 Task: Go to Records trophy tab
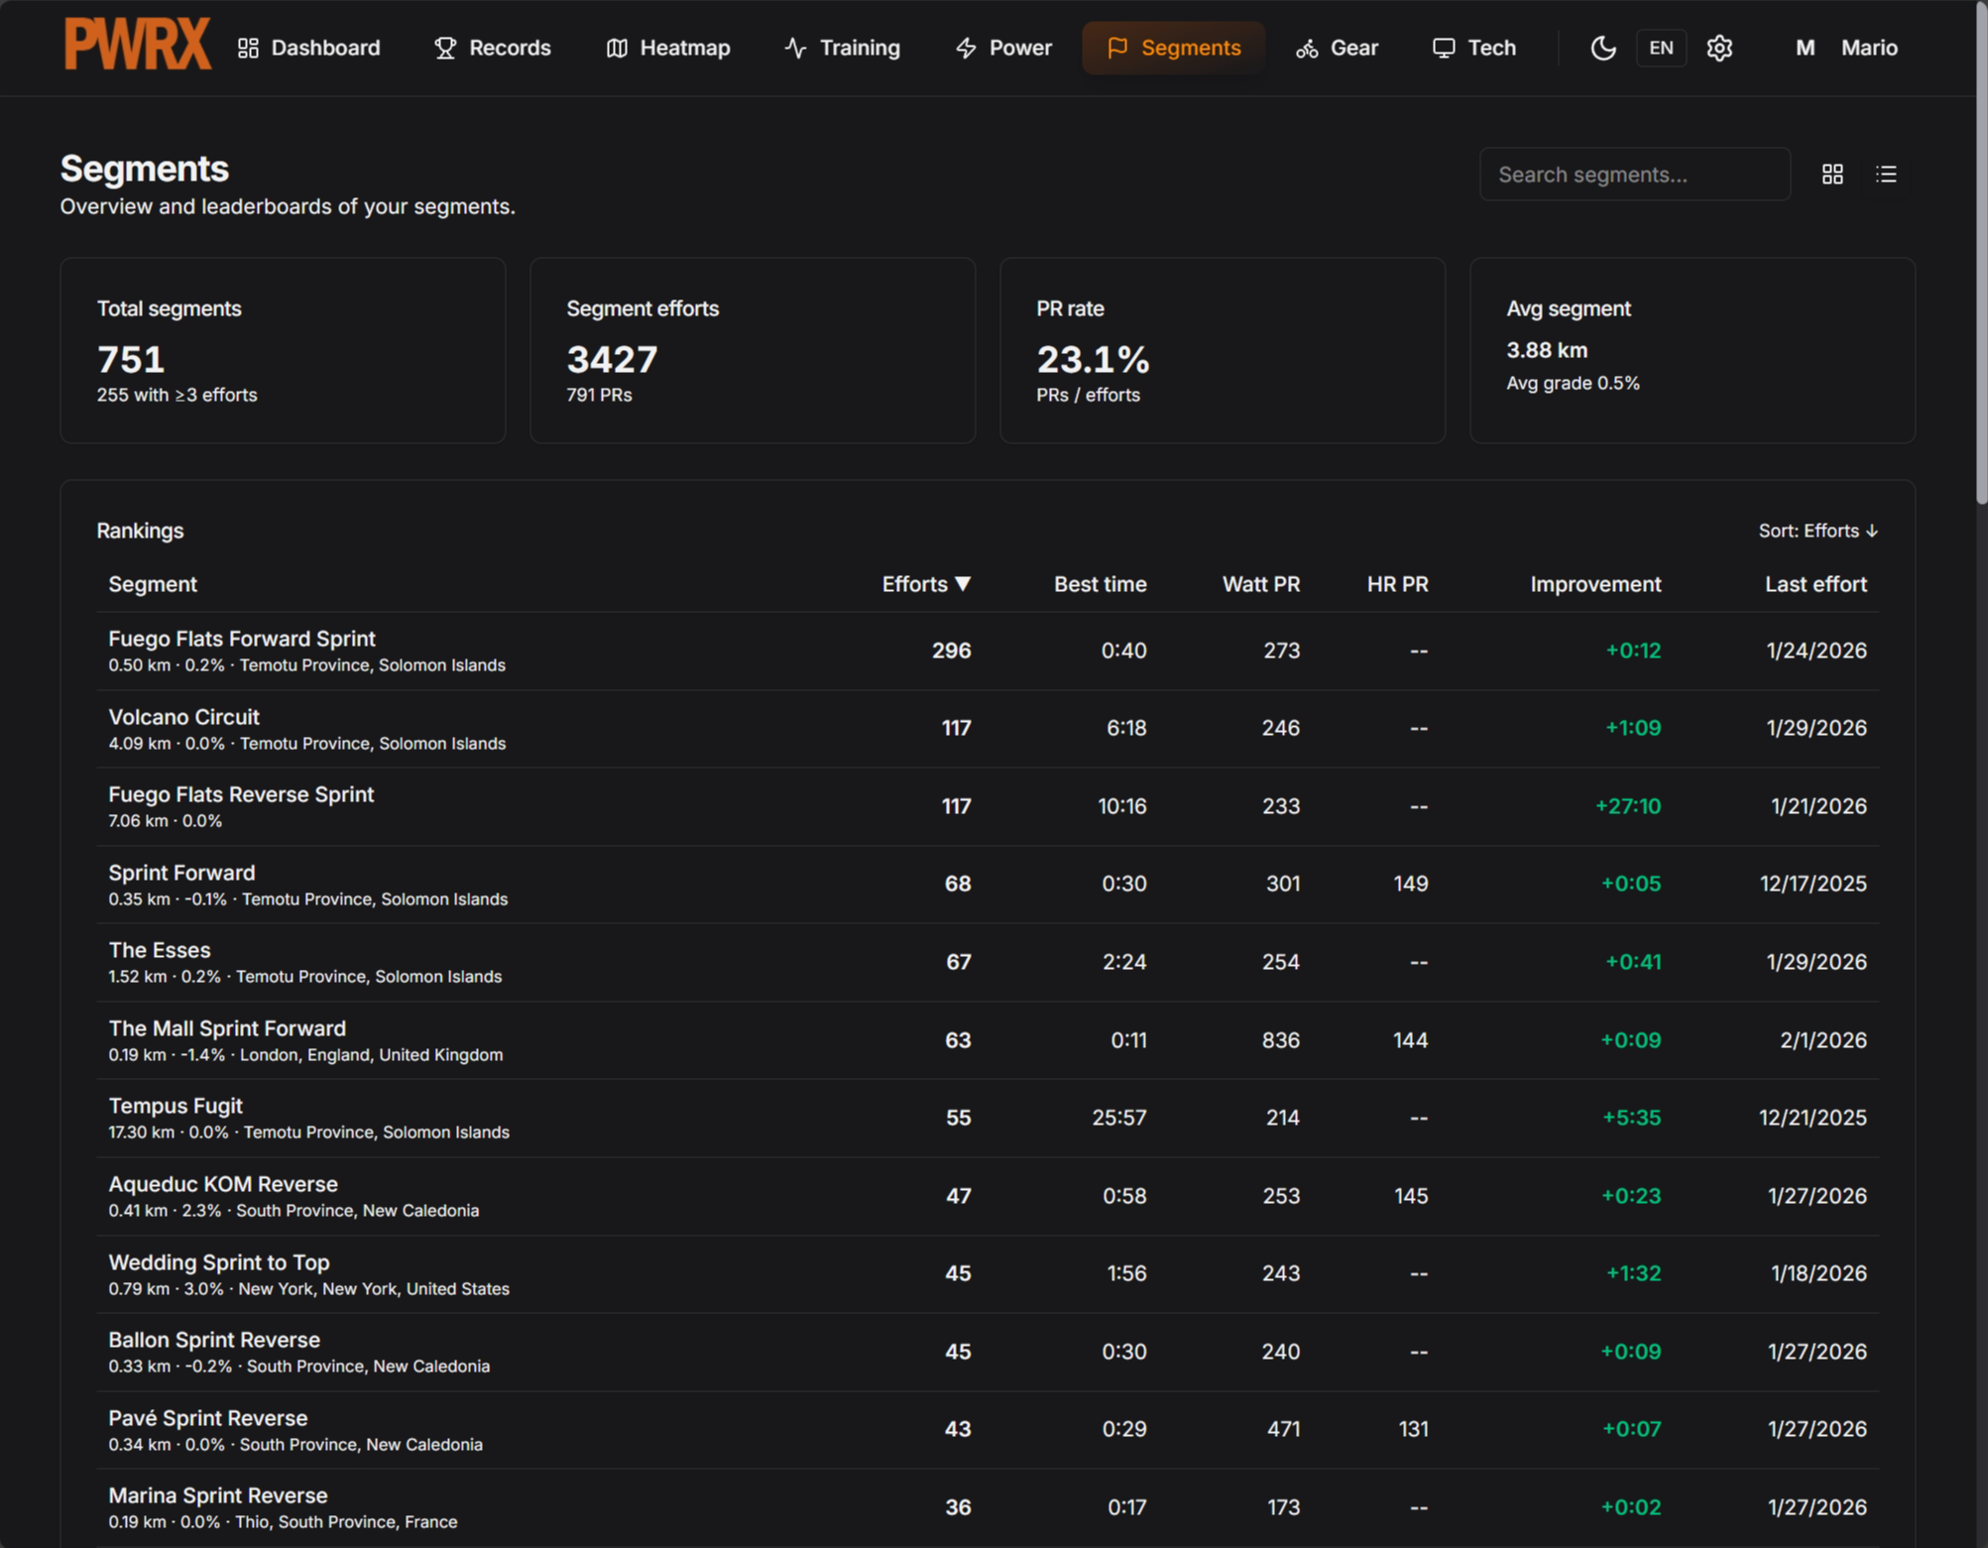[x=493, y=48]
